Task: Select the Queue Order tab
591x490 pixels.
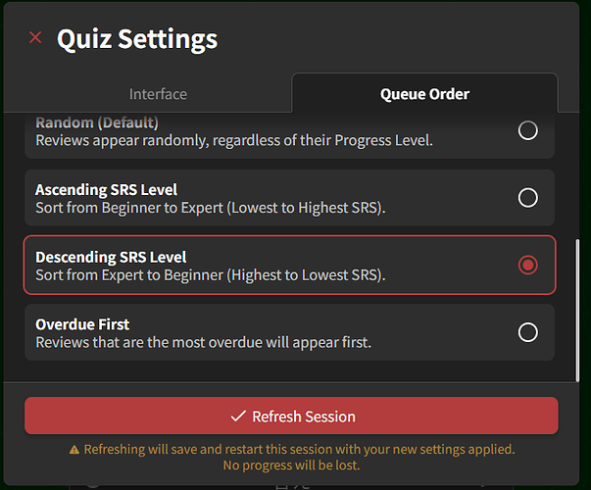Action: [424, 94]
